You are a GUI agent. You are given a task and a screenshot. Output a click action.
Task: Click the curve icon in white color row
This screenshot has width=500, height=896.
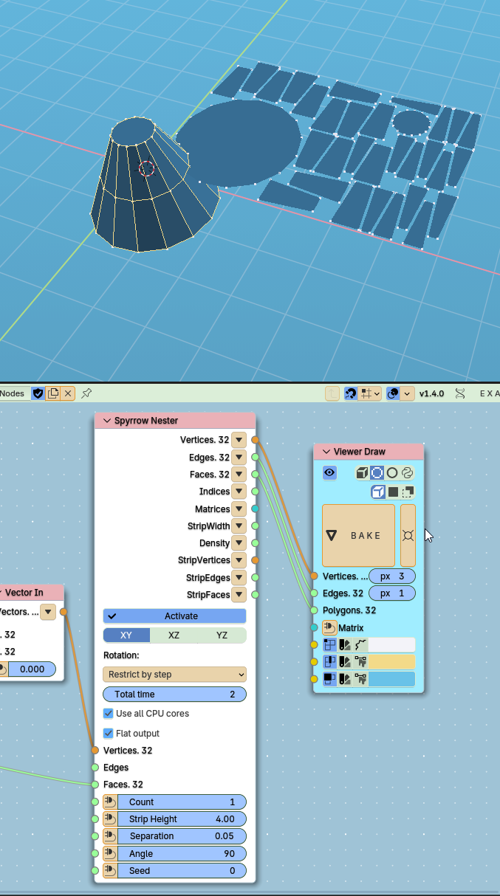point(360,645)
